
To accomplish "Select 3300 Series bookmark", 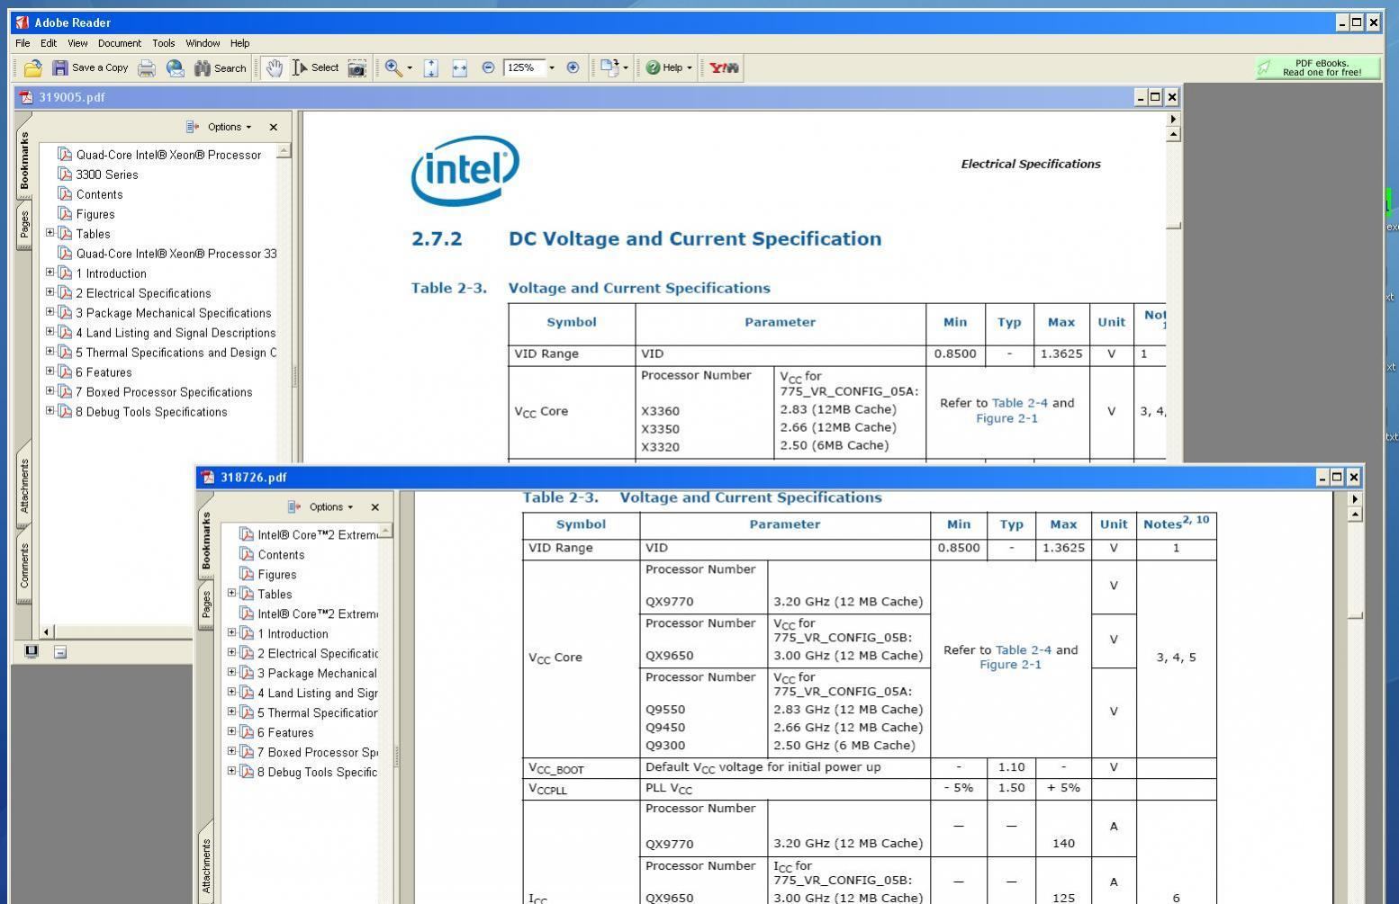I will 107,175.
